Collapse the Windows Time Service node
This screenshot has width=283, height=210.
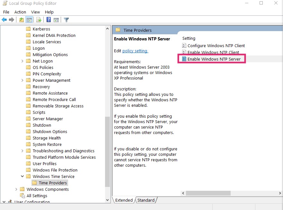[22, 176]
